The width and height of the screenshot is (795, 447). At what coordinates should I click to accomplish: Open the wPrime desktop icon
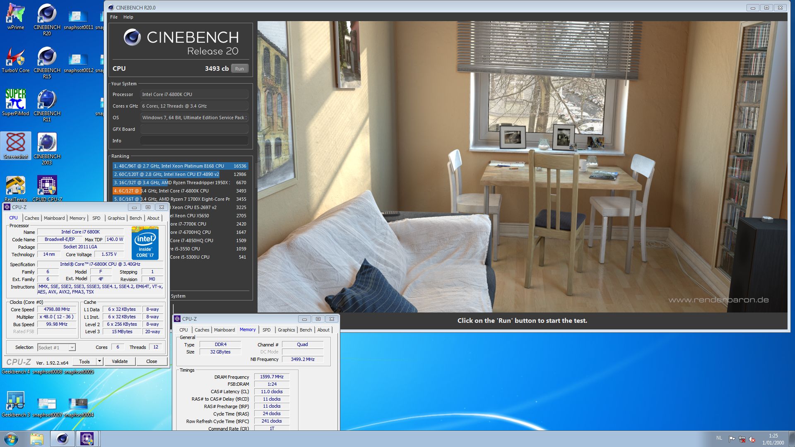pyautogui.click(x=16, y=17)
